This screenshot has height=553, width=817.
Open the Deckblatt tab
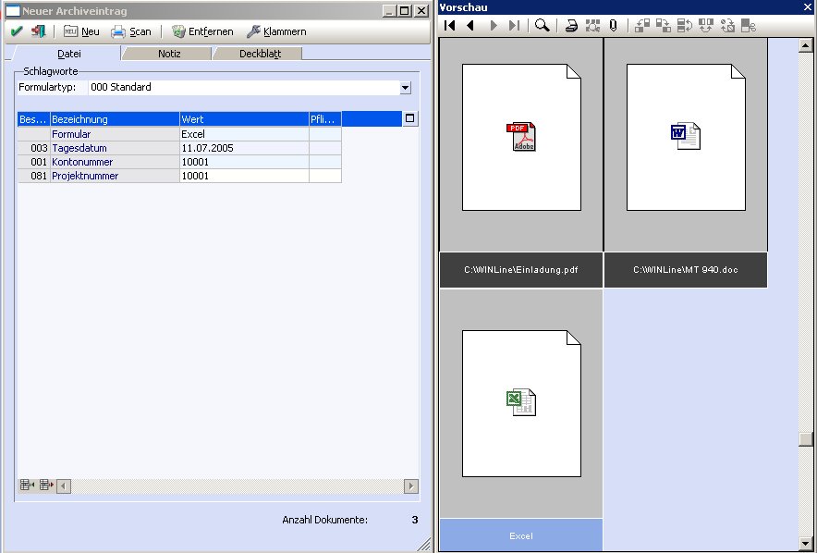click(x=260, y=53)
